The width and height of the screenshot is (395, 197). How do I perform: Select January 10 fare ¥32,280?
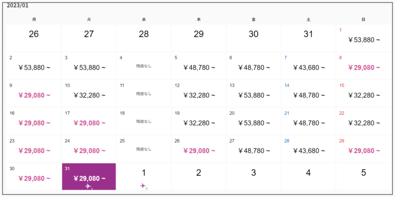point(90,95)
